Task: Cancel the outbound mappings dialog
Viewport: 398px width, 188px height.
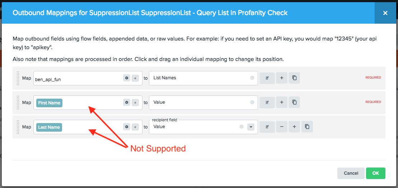Action: point(351,173)
